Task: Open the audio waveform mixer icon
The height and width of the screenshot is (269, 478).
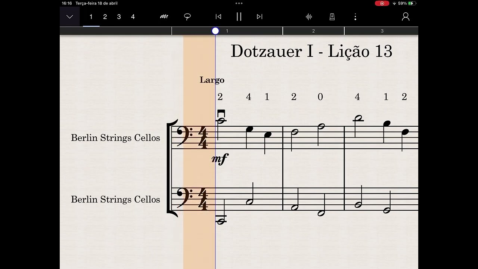Action: coord(309,17)
